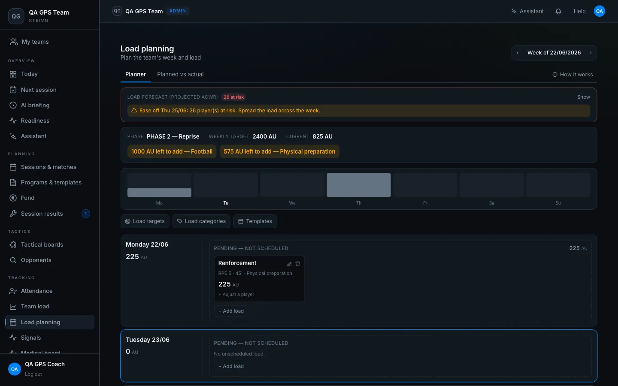Select Load planning in sidebar
618x386 pixels.
[x=50, y=322]
